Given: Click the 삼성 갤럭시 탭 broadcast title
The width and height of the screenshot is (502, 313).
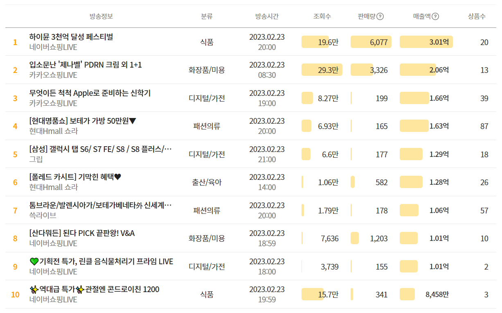Looking at the screenshot, I should coord(100,149).
